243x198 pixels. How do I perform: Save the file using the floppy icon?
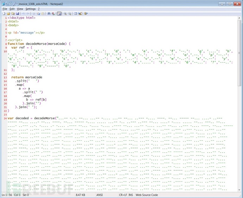[17, 13]
